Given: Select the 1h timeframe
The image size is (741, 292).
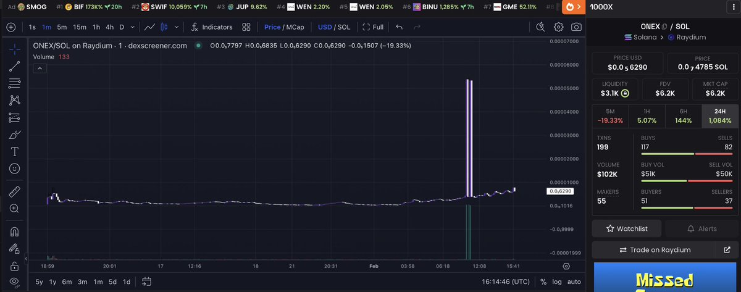Looking at the screenshot, I should pyautogui.click(x=96, y=27).
